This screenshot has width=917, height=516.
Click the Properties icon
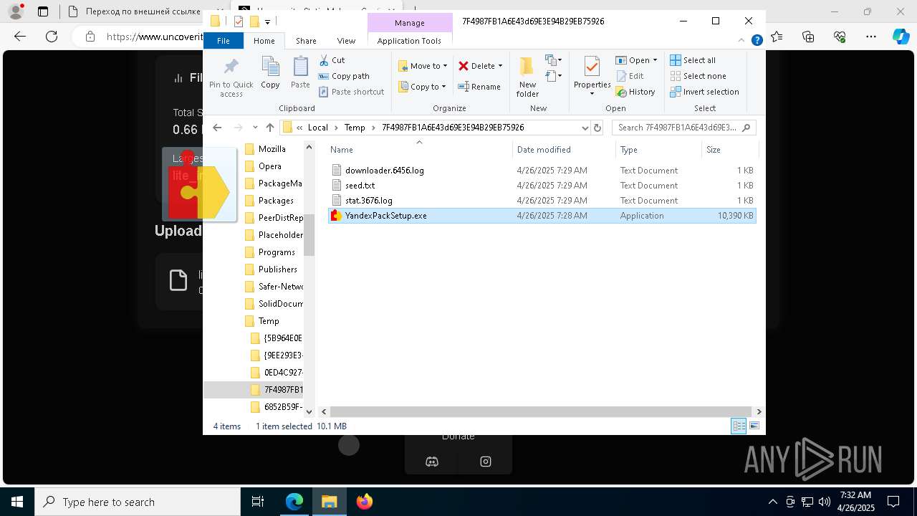click(x=592, y=67)
